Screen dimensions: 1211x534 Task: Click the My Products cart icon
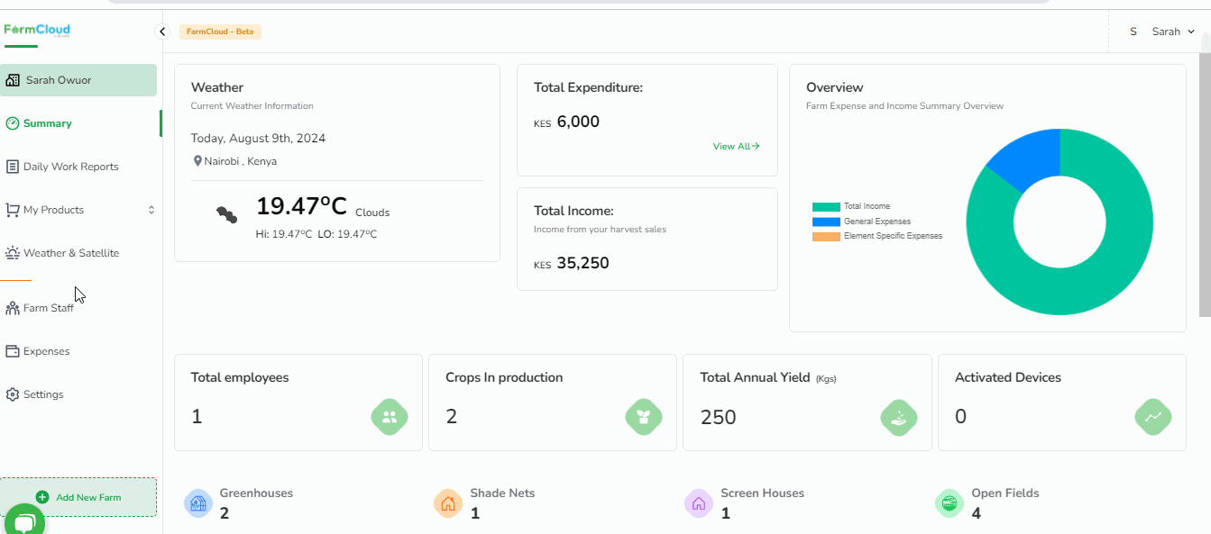point(13,210)
